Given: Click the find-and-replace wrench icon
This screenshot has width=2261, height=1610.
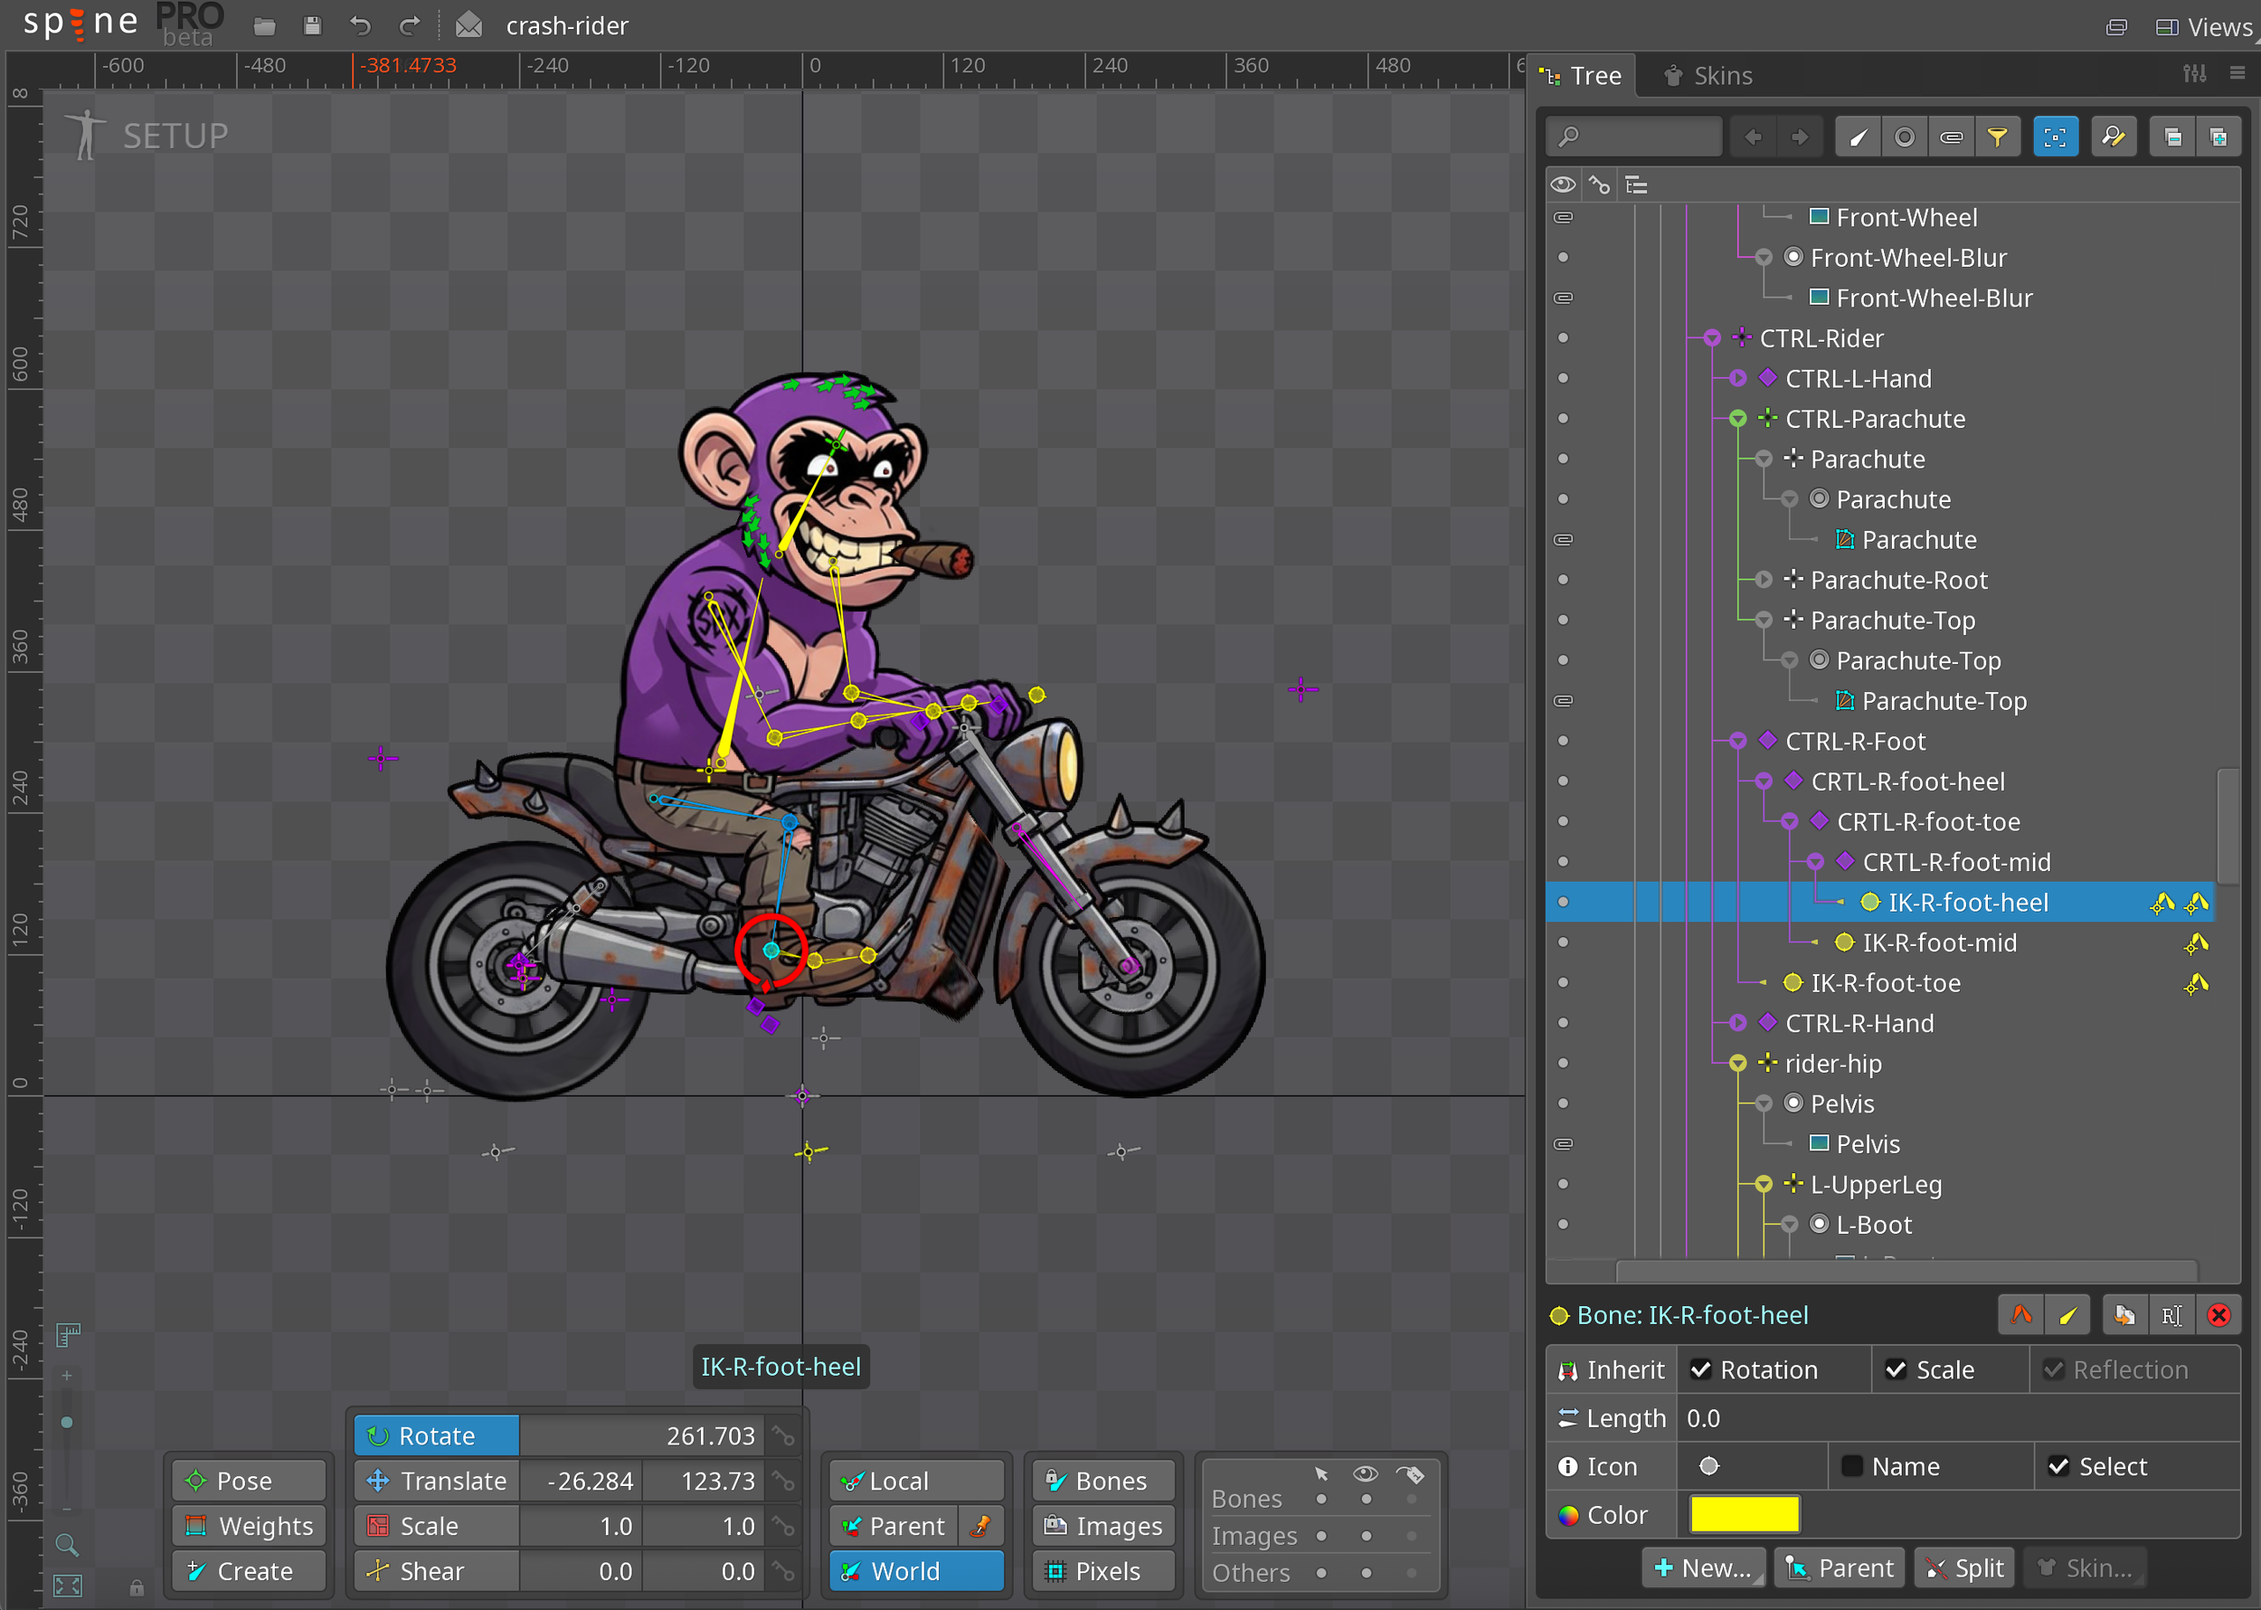Looking at the screenshot, I should coord(2114,137).
